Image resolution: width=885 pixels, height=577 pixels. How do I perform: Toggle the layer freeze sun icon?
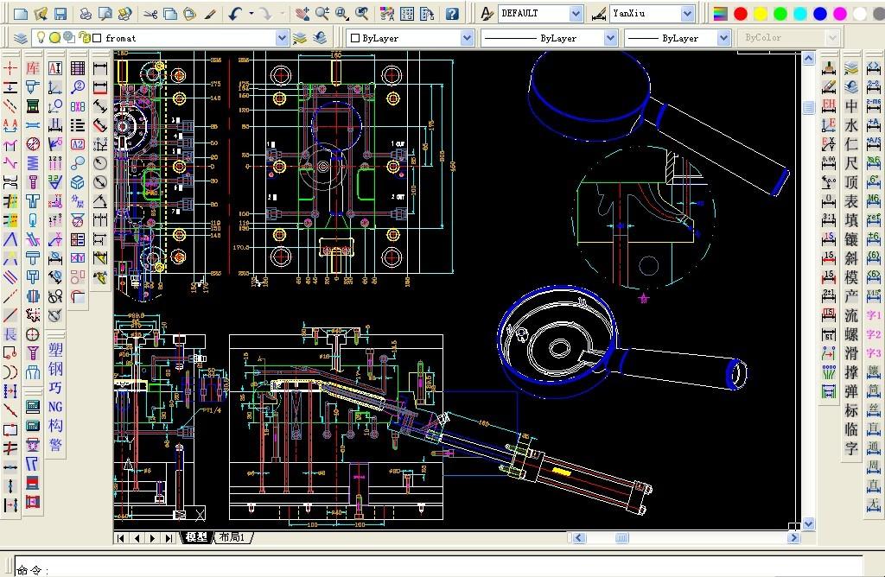click(54, 38)
